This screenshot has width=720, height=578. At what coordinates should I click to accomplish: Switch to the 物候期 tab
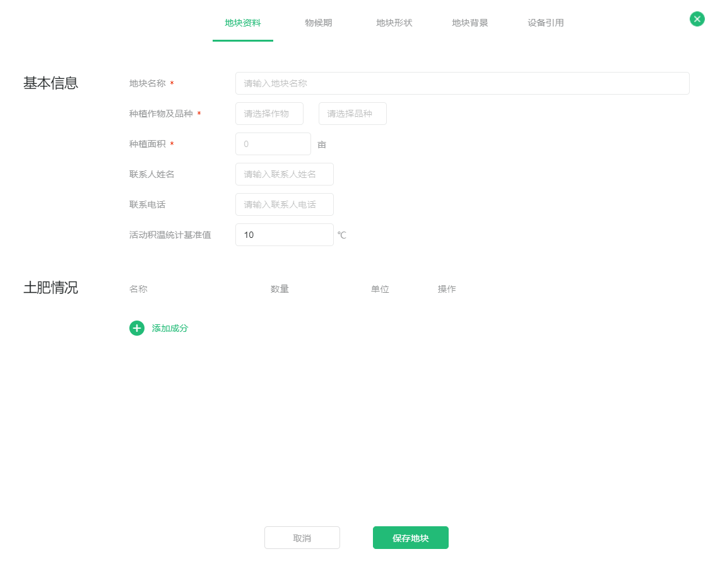(318, 23)
